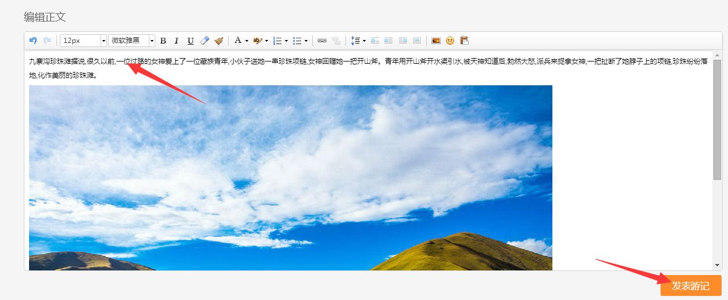Click the eraser clear formatting icon
This screenshot has width=728, height=300.
[204, 41]
